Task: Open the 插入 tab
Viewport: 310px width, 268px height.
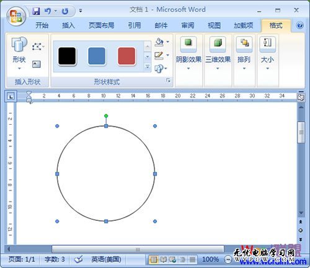Action: click(x=68, y=25)
